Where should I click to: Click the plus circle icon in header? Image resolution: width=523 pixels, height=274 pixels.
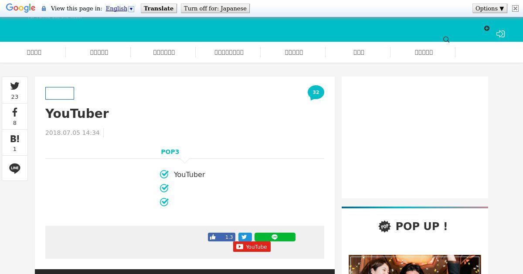point(487,28)
